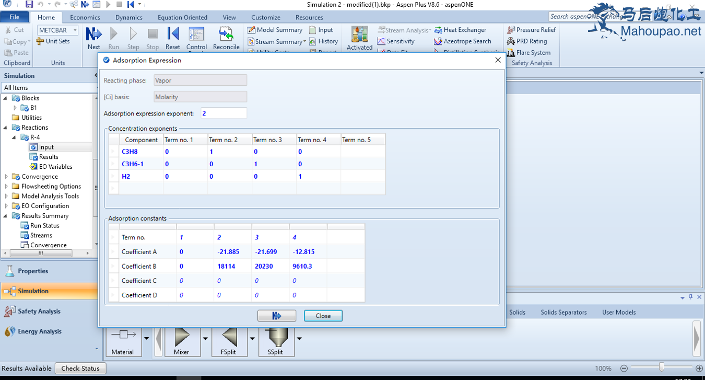Collapse Results Summary node
The height and width of the screenshot is (380, 705).
tap(6, 216)
